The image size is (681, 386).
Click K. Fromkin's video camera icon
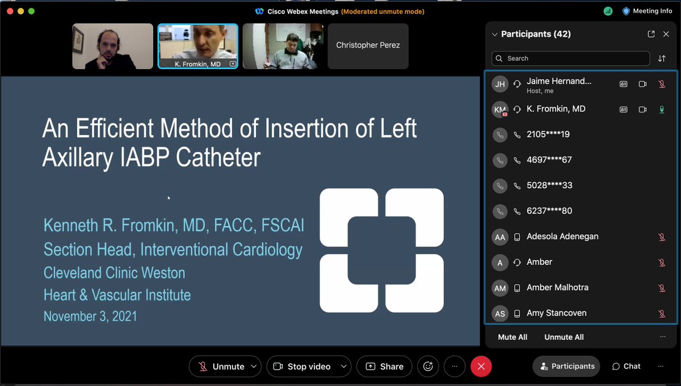[642, 109]
